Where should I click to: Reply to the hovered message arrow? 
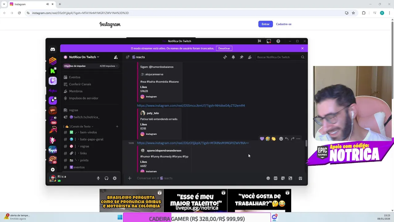tap(287, 139)
